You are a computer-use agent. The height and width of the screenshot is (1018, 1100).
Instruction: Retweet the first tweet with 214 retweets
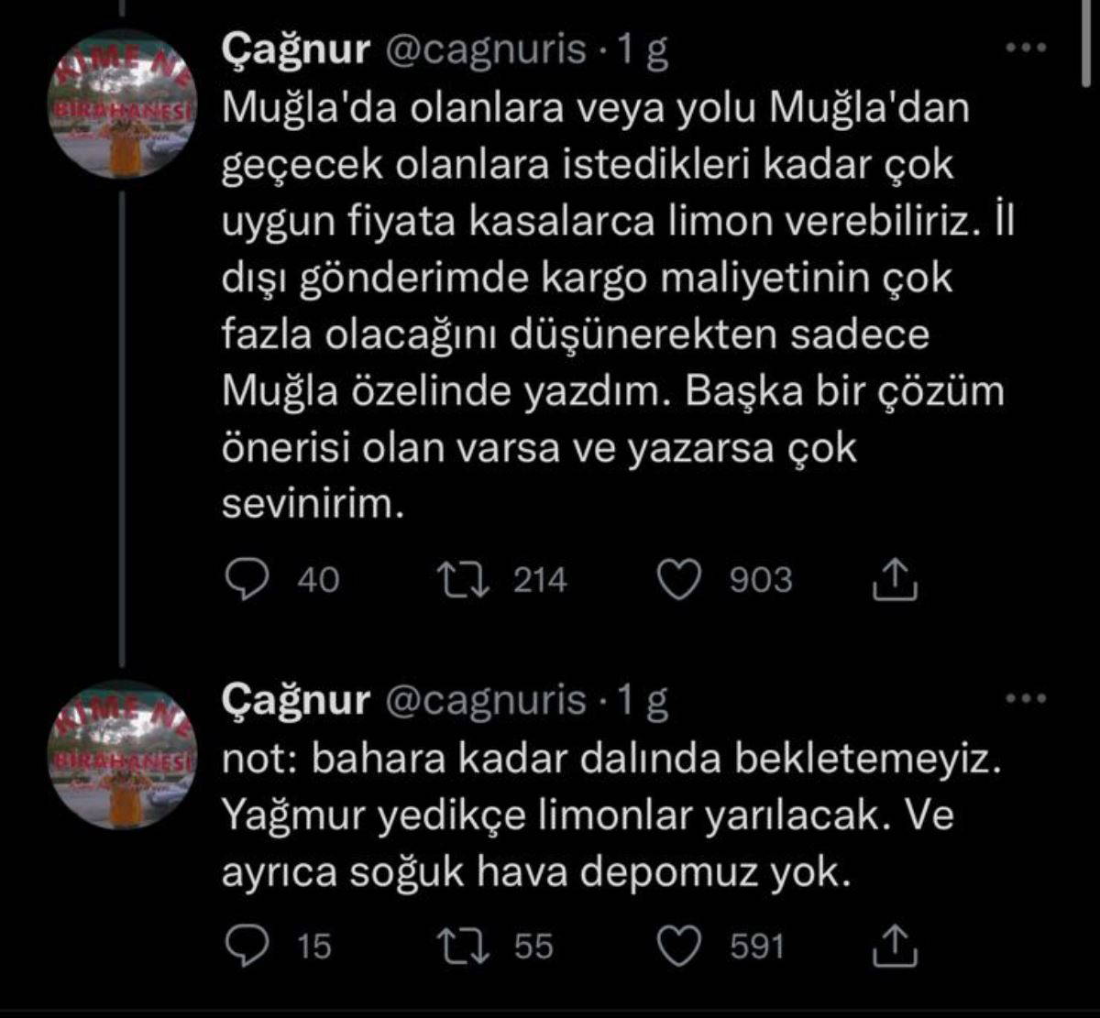click(458, 580)
